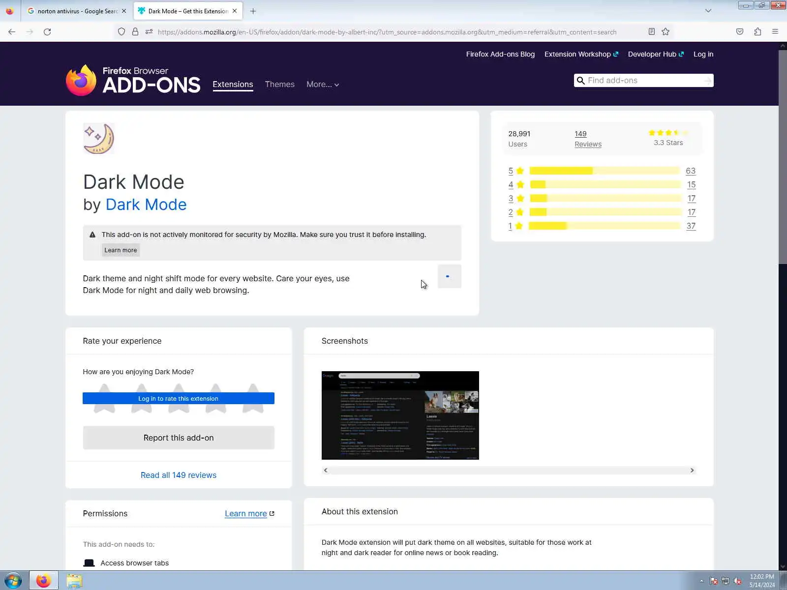Show site security info via the padlock
The image size is (787, 590).
tap(135, 32)
